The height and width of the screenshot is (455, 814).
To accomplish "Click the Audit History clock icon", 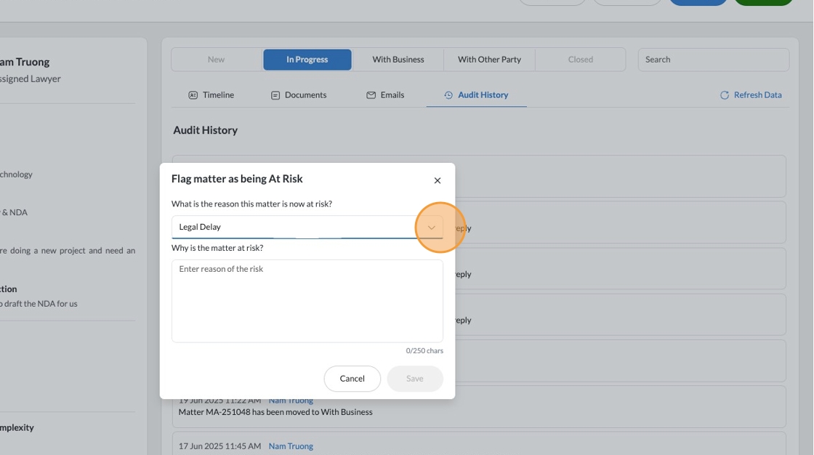I will (448, 95).
